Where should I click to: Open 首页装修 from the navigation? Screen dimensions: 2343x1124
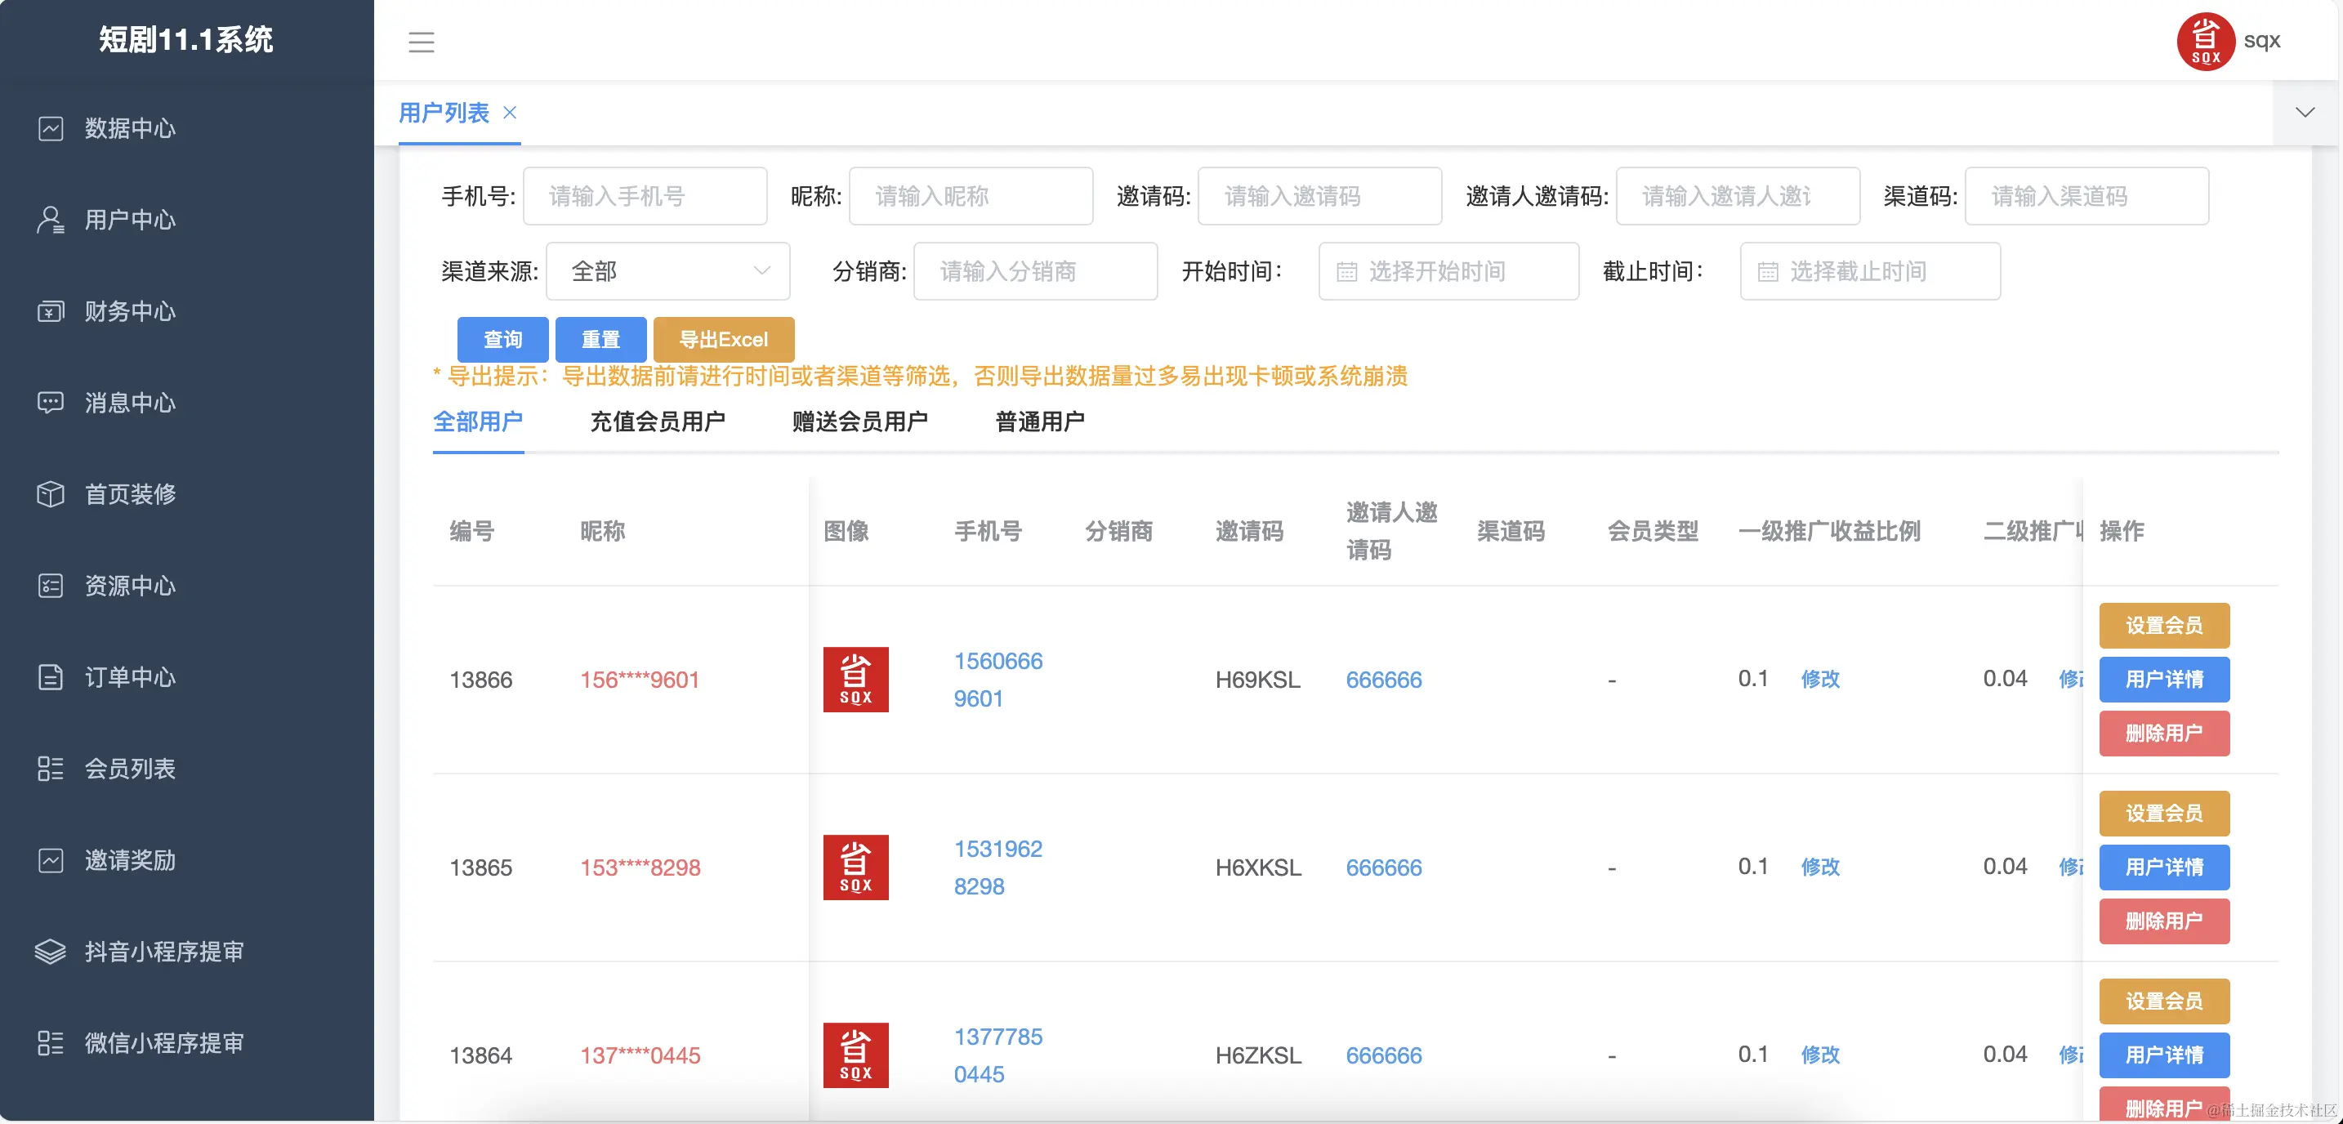[129, 494]
